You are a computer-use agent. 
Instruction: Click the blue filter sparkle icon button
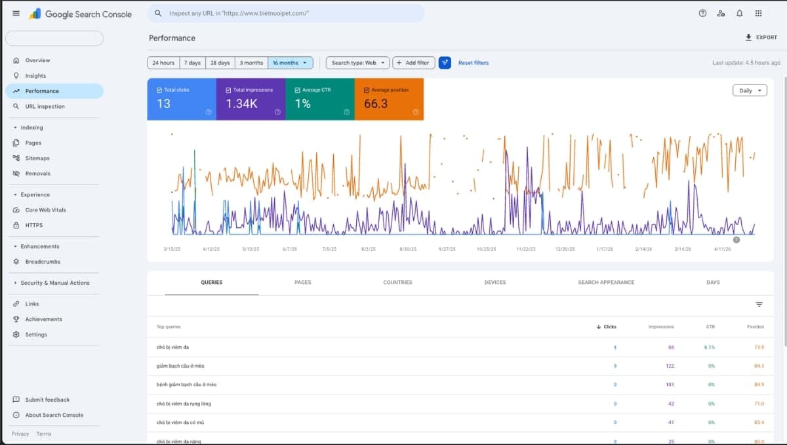[x=445, y=63]
